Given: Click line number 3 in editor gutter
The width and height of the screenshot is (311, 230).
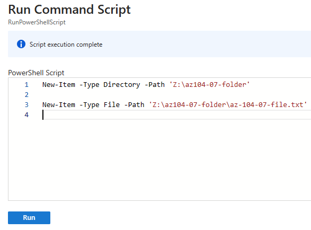Looking at the screenshot, I should (x=26, y=104).
